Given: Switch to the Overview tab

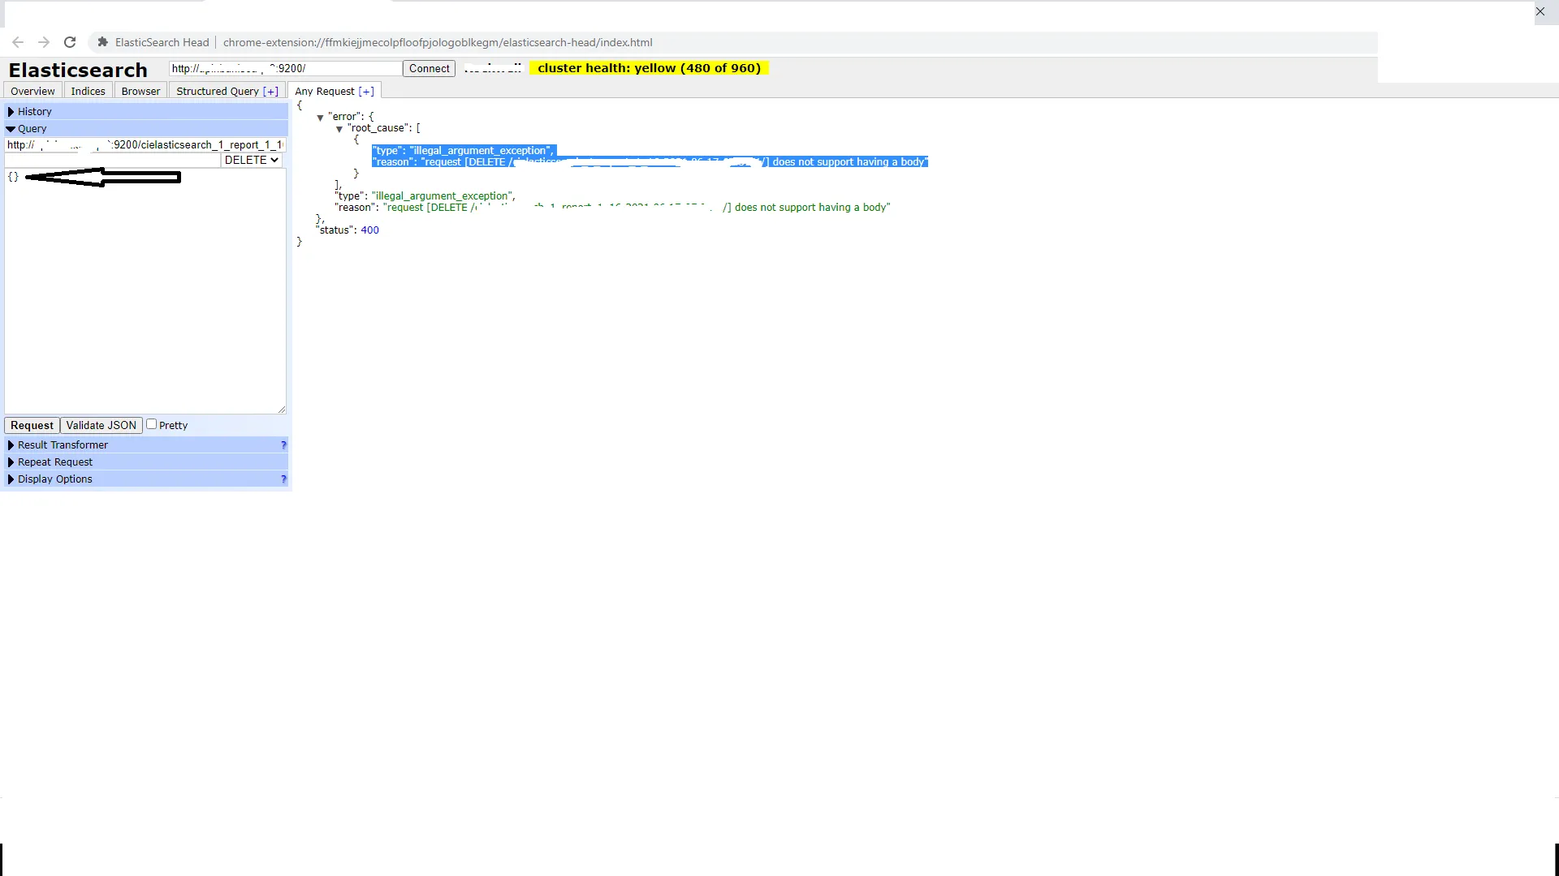Looking at the screenshot, I should click(x=32, y=92).
